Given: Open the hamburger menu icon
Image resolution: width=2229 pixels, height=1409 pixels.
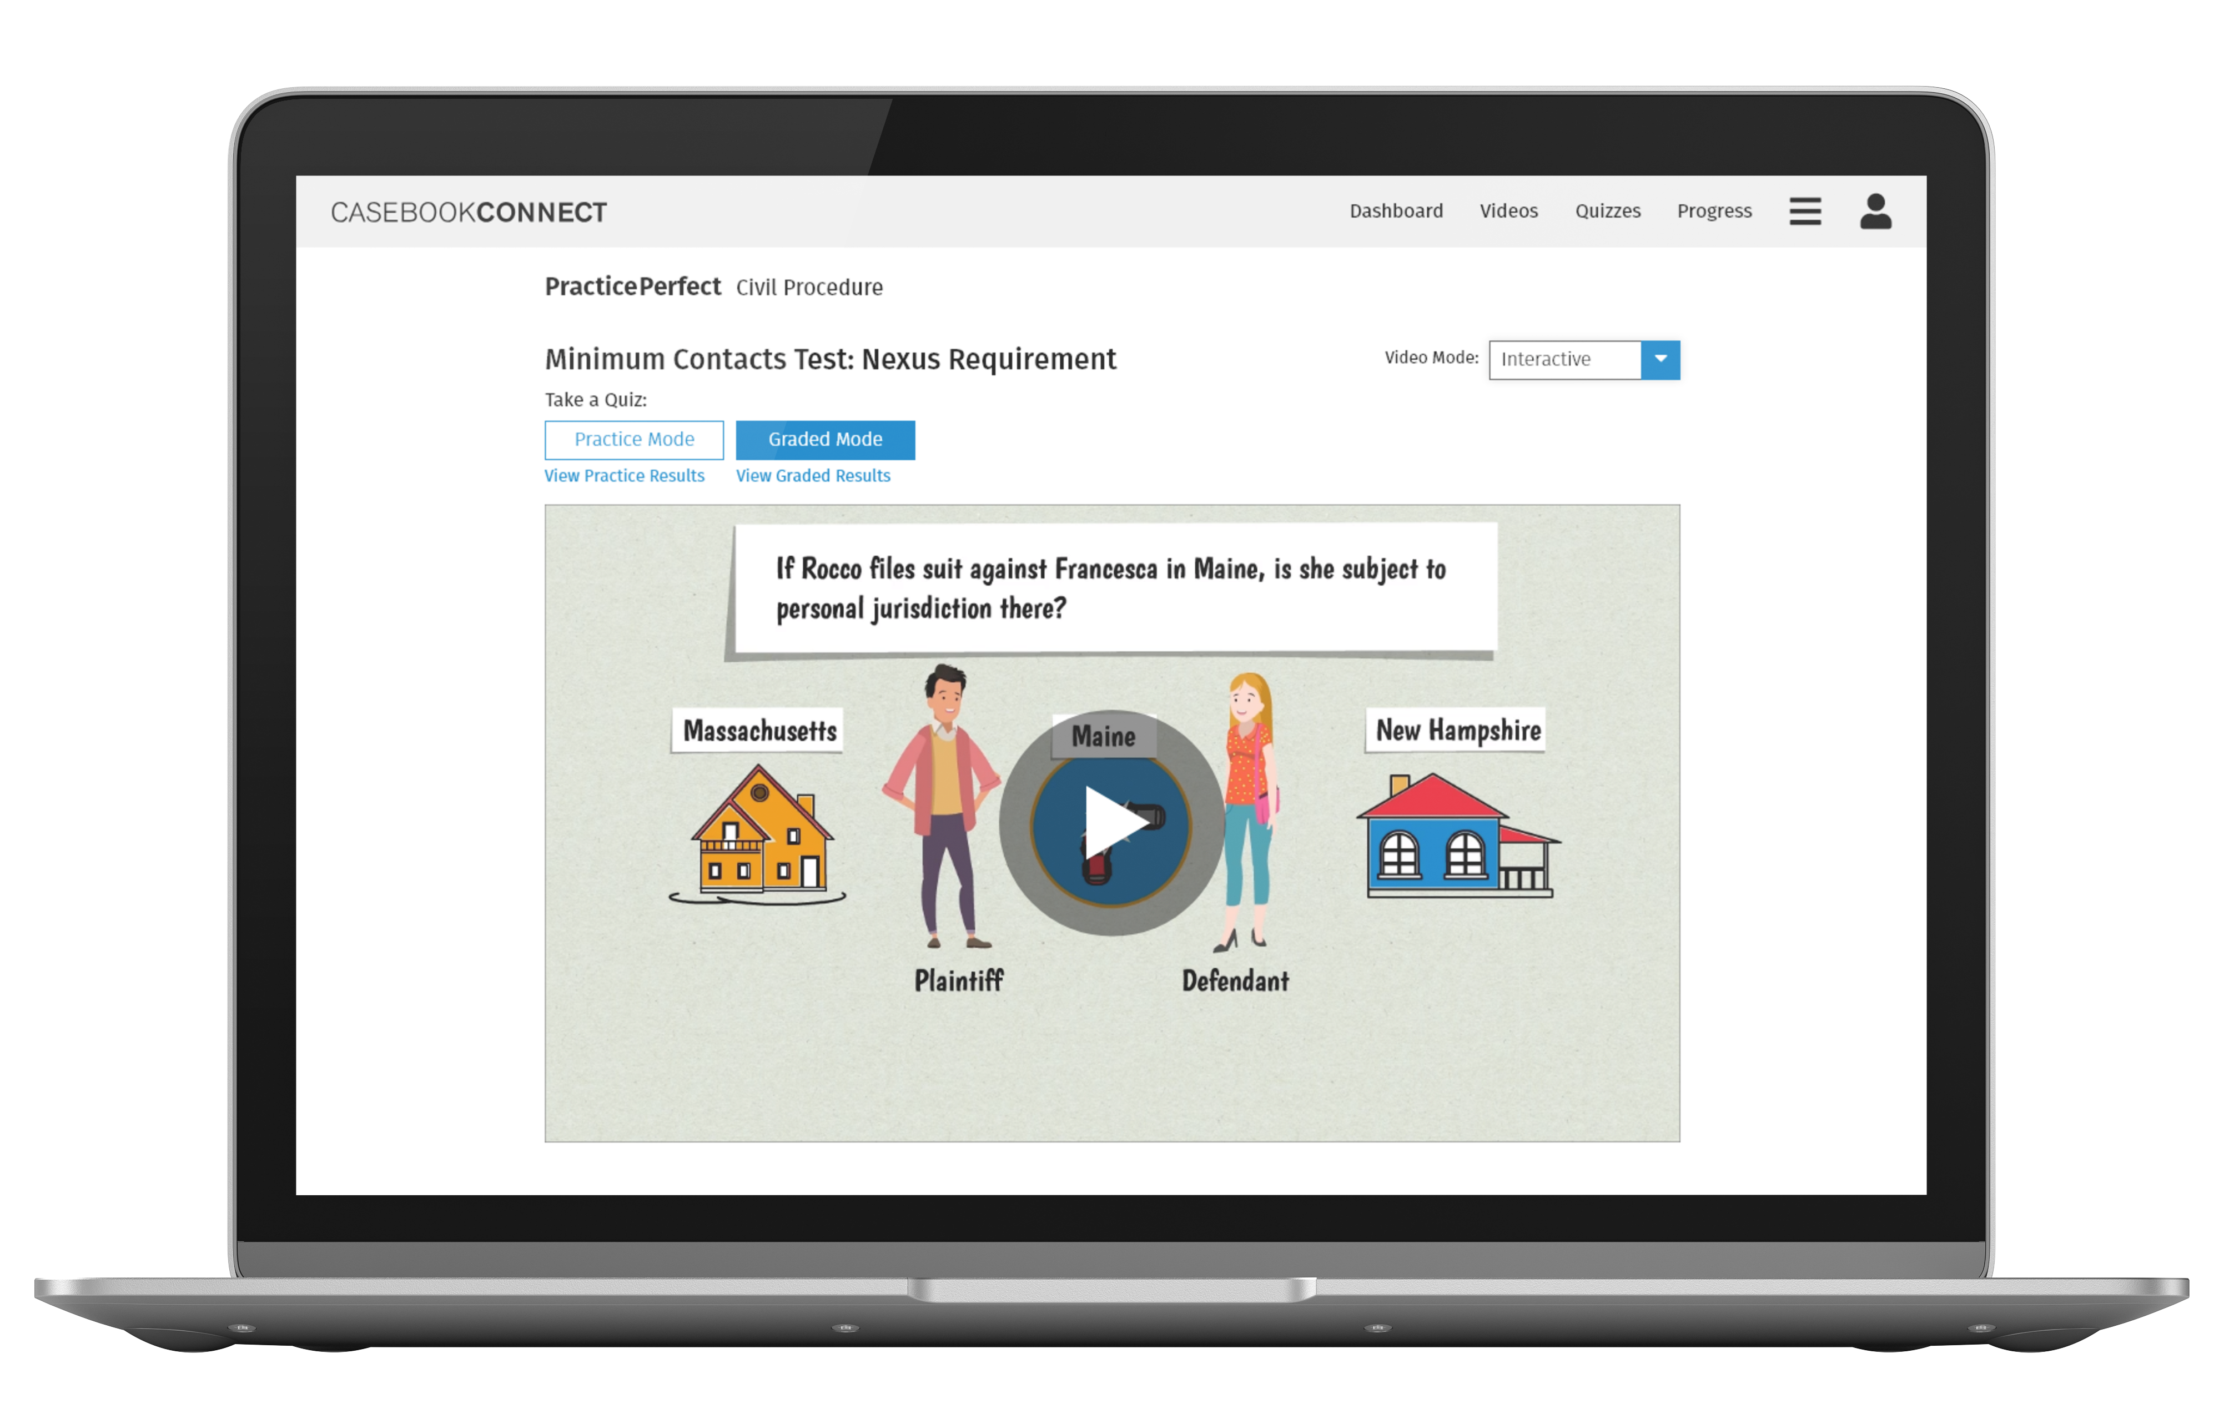Looking at the screenshot, I should [1804, 211].
